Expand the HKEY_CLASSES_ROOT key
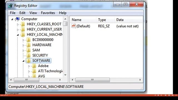This screenshot has width=178, height=100. point(18,24)
